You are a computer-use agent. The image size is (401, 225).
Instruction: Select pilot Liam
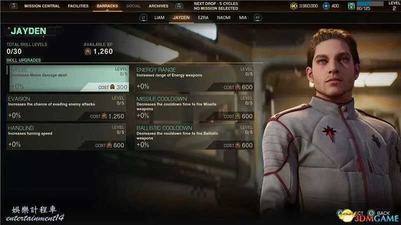159,17
